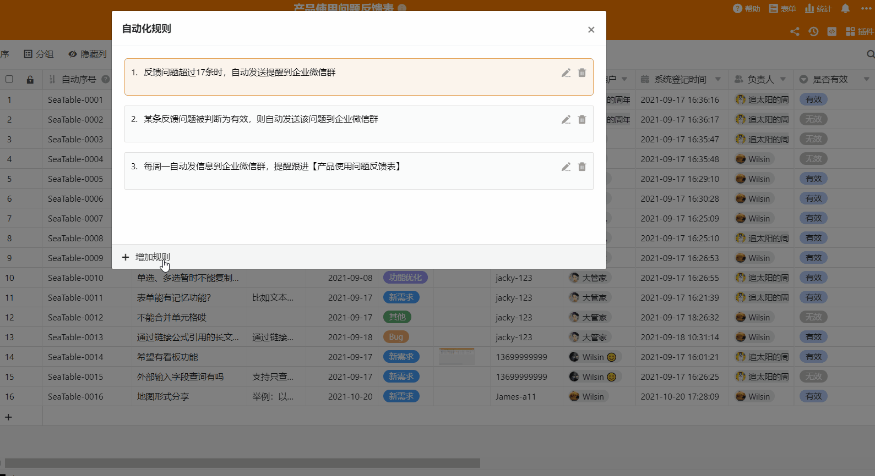Select rule 3 weekly Monday reminder
This screenshot has width=875, height=476.
pos(359,171)
